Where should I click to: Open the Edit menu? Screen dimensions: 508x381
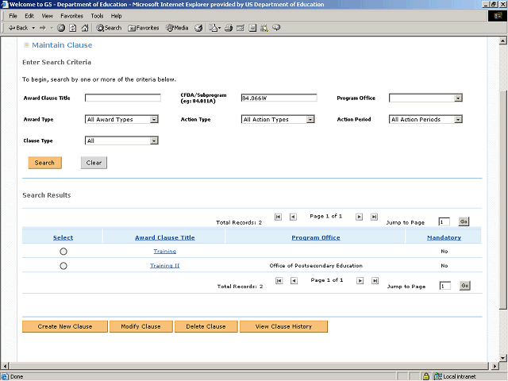click(x=29, y=16)
